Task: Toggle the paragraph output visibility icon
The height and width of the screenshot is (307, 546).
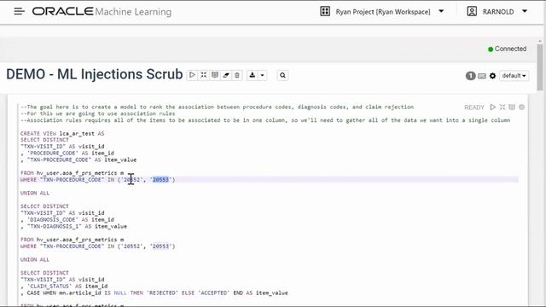Action: [512, 107]
